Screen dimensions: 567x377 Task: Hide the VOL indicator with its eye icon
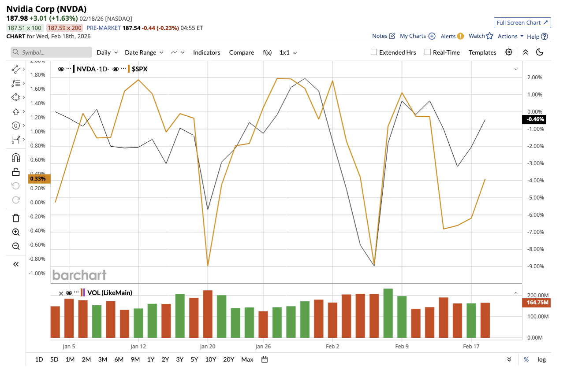pyautogui.click(x=69, y=293)
